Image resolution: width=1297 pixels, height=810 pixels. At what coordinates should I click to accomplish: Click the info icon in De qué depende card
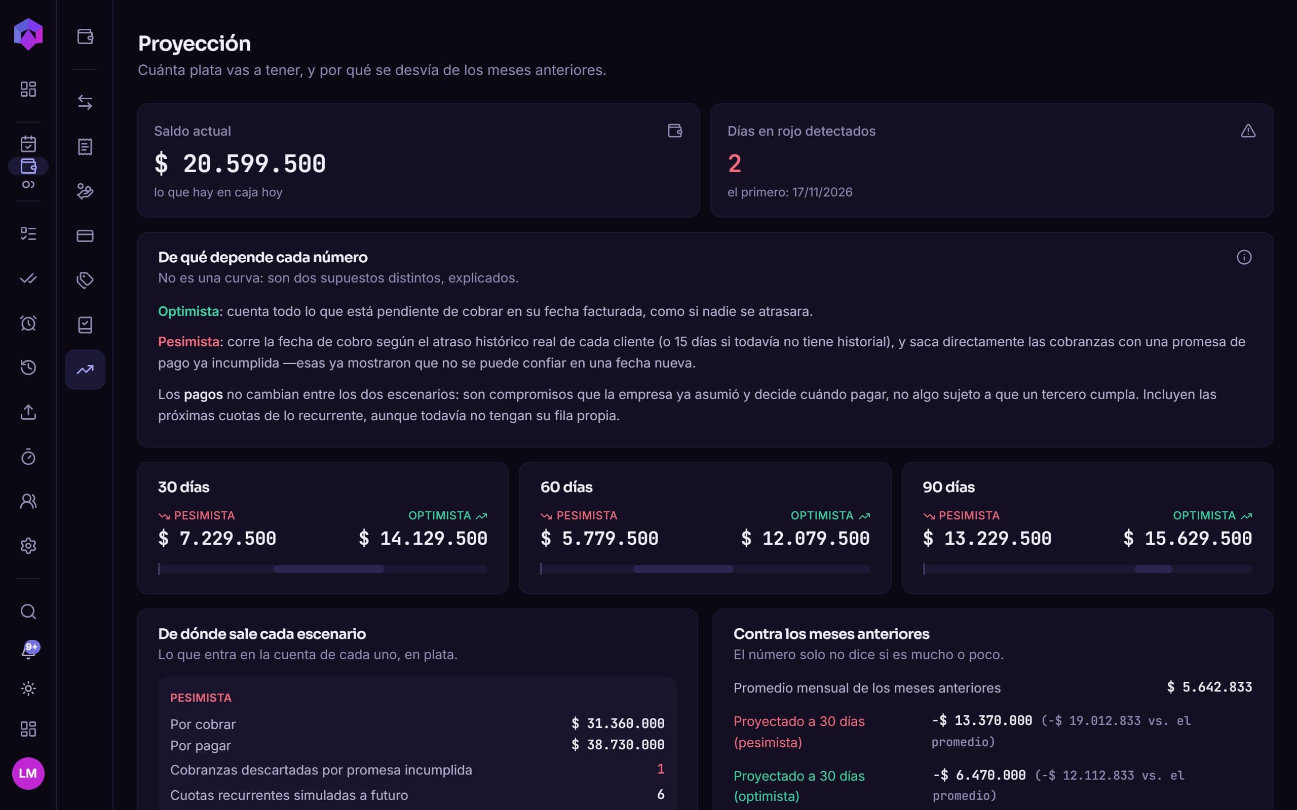click(x=1244, y=257)
